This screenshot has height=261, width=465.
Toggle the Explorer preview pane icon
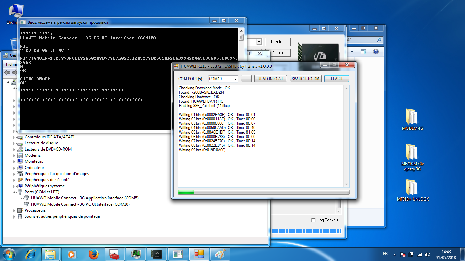click(x=364, y=52)
